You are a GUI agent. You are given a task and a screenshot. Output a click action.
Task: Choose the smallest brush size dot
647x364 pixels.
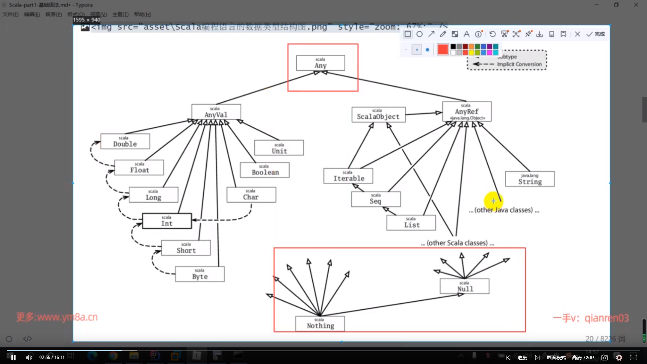(406, 50)
